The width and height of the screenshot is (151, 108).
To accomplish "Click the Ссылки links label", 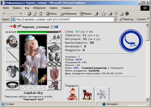I will pyautogui.click(x=141, y=19).
